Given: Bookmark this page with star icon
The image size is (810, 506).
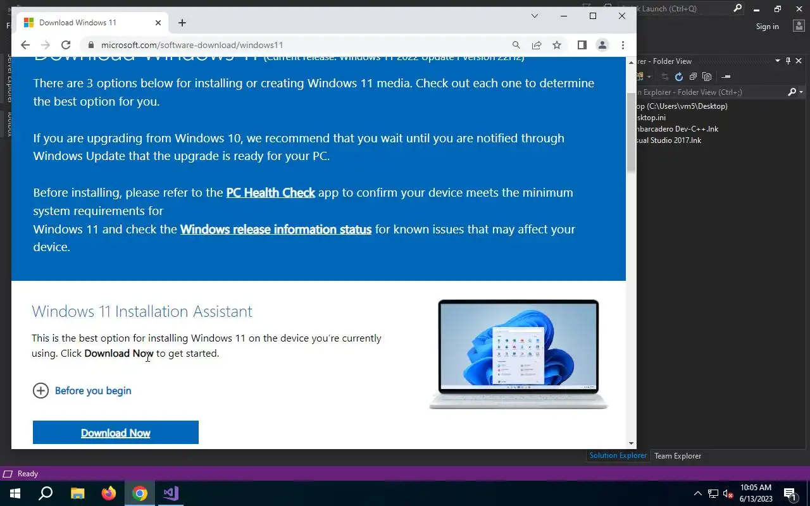Looking at the screenshot, I should point(557,45).
